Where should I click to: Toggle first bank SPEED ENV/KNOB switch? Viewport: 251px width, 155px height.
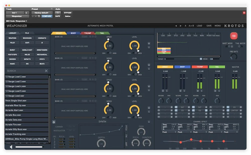tap(109, 53)
